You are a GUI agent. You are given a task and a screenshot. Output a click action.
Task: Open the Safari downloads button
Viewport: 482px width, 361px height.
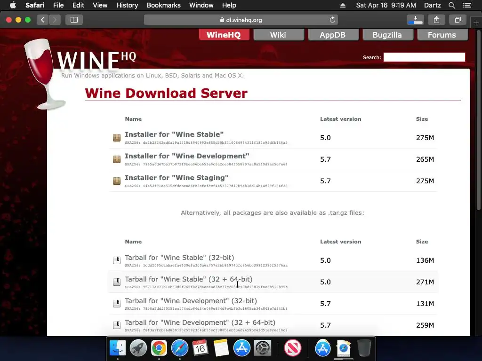click(415, 20)
